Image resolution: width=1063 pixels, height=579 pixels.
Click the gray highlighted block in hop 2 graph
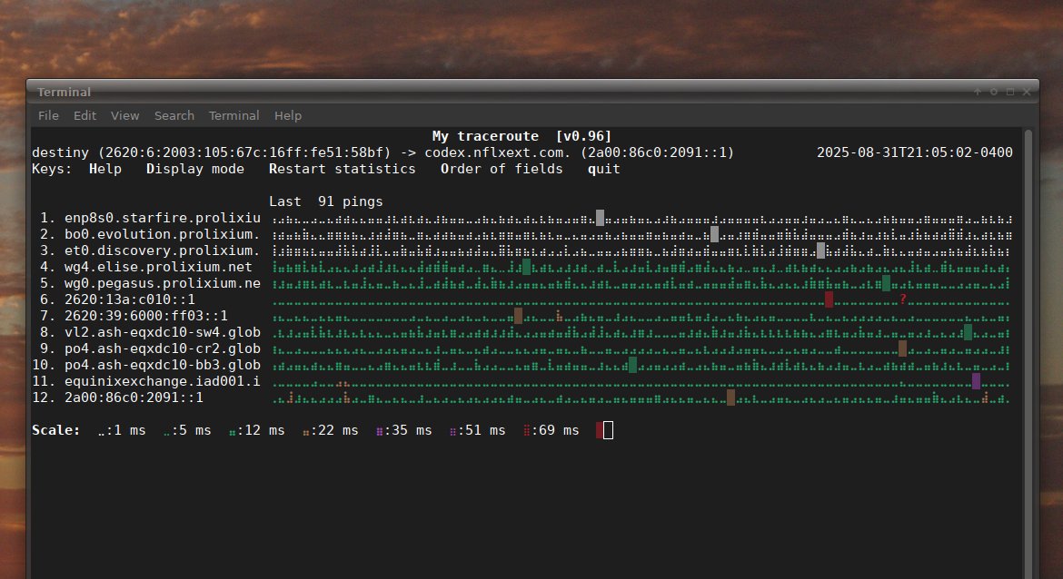click(x=714, y=234)
